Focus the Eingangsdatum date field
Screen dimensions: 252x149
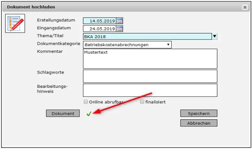(100, 29)
